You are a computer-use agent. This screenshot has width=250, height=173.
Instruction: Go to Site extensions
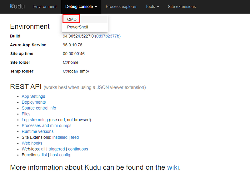tap(182, 7)
